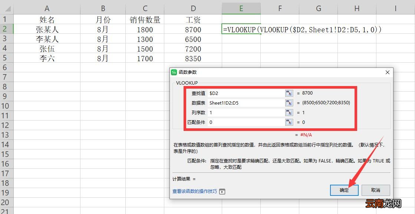
Task: Select row 4 header
Action: click(x=7, y=48)
